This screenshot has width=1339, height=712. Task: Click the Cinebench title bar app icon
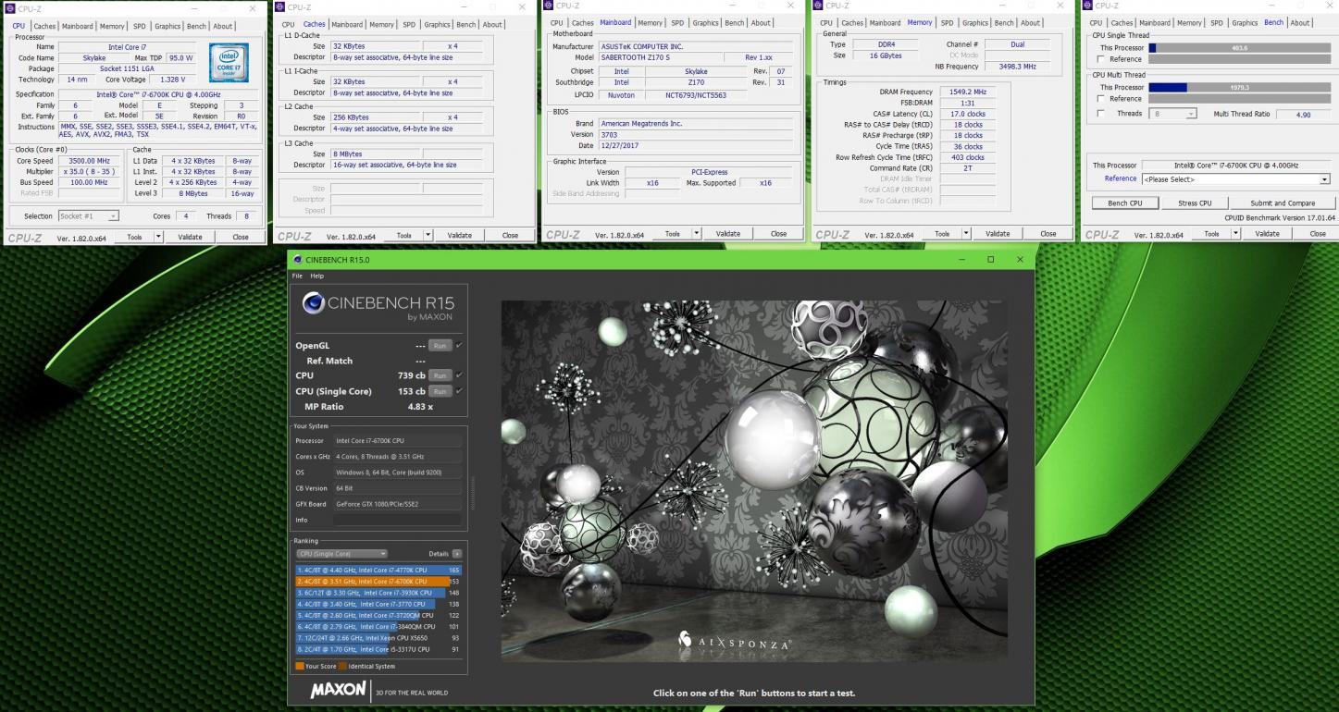point(298,260)
